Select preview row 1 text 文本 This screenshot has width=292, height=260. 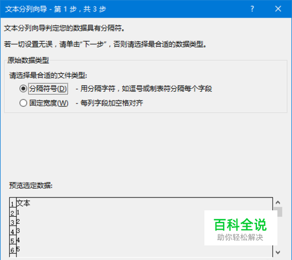click(x=23, y=203)
